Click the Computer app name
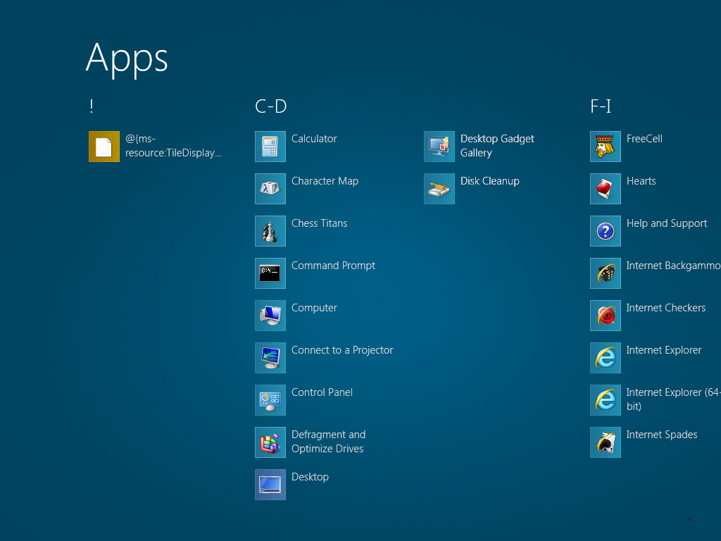 (x=314, y=308)
